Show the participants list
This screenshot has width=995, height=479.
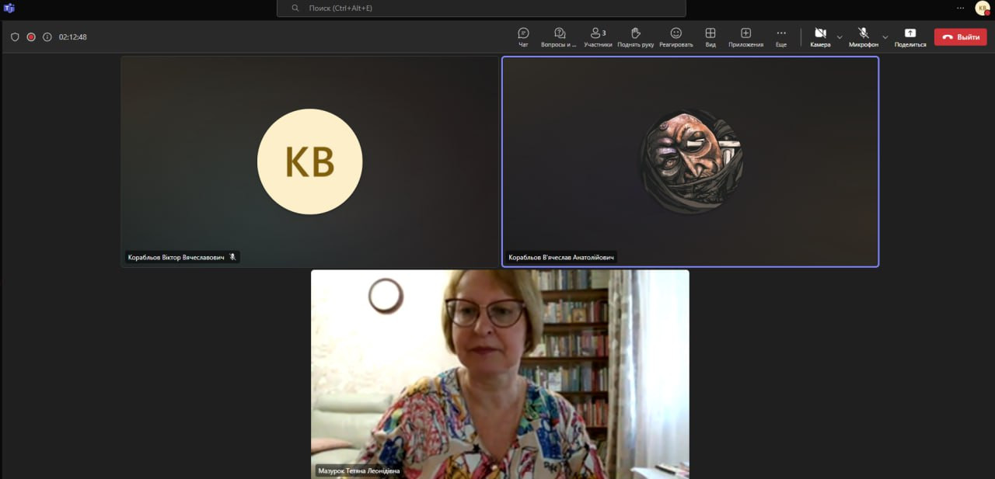[598, 36]
